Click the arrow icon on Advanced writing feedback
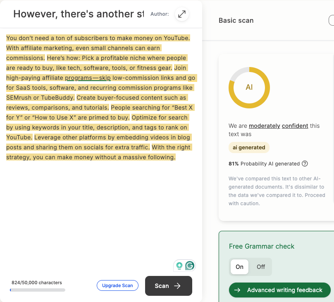 [237, 290]
